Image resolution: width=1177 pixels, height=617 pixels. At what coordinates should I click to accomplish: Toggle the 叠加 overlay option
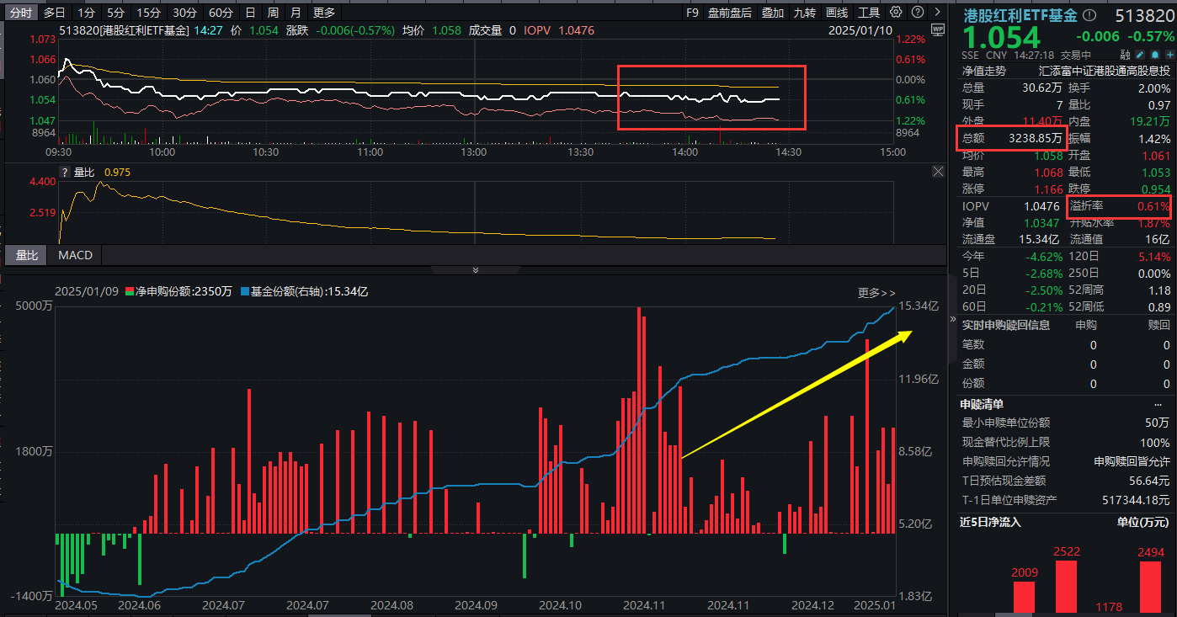[772, 13]
